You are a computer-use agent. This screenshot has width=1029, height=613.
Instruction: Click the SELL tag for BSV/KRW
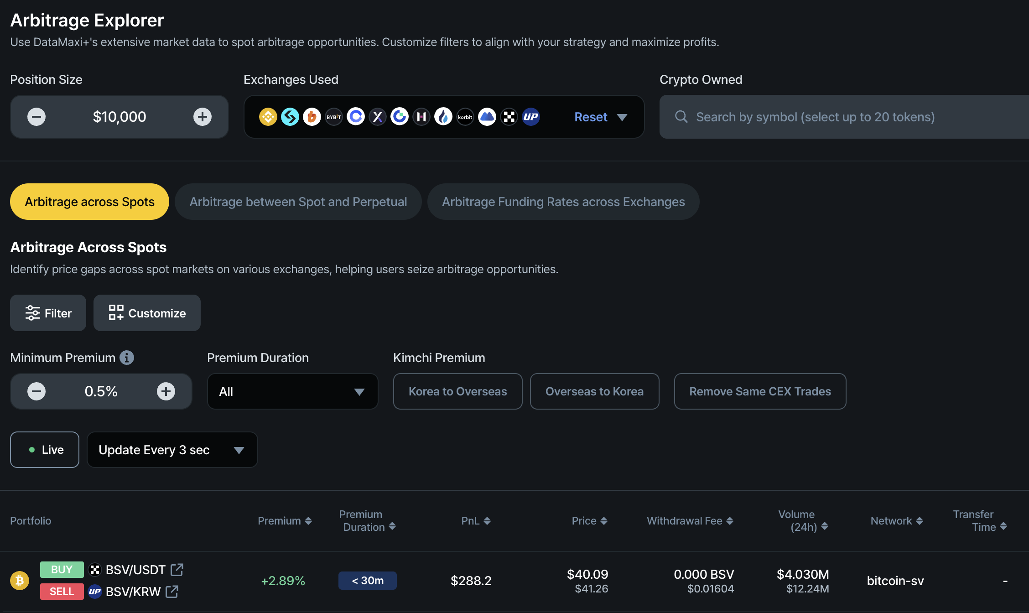click(x=62, y=592)
